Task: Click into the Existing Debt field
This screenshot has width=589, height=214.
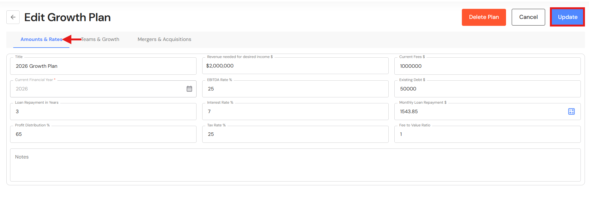Action: [x=487, y=89]
